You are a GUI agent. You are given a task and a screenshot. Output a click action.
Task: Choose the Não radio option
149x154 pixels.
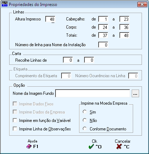[x=84, y=120]
